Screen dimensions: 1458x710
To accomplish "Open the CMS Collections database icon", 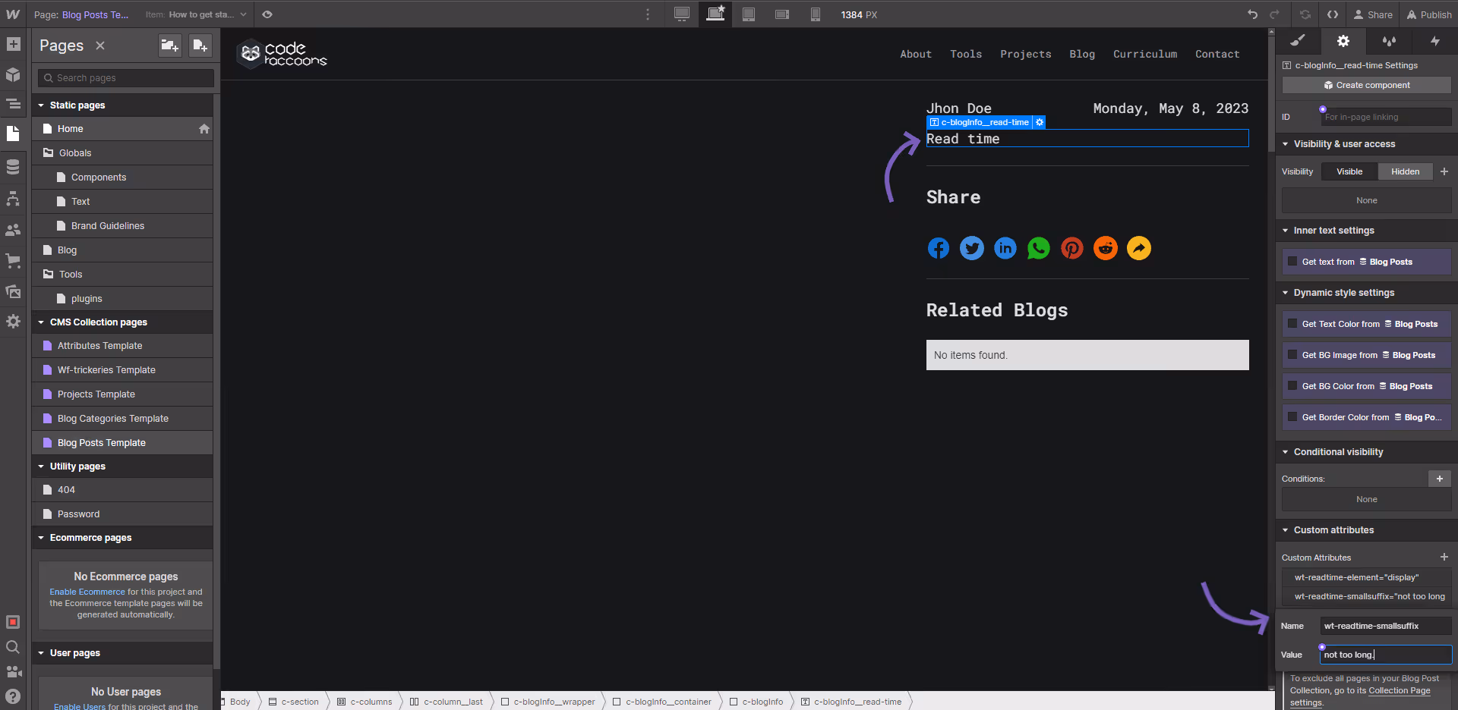I will point(13,167).
